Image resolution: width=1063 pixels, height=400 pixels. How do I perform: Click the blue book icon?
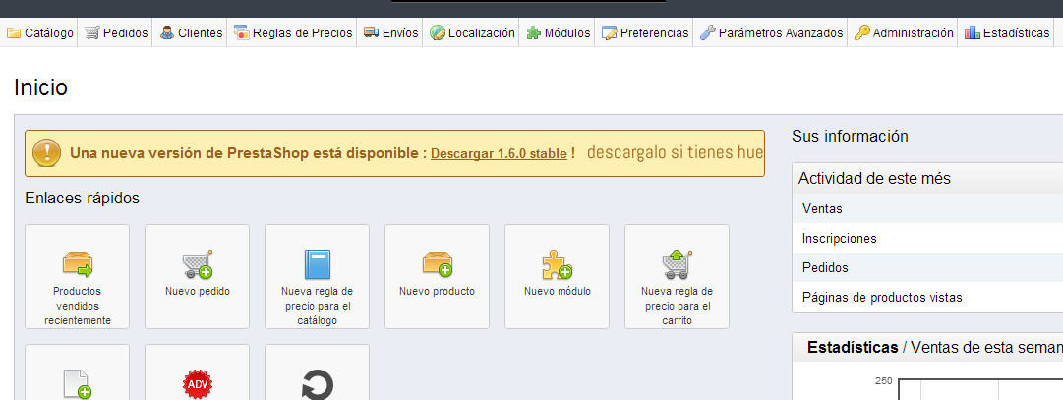click(x=318, y=264)
